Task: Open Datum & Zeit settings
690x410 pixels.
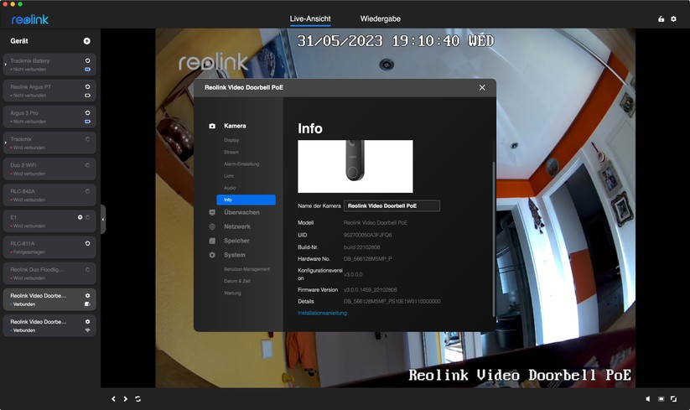Action: coord(236,281)
